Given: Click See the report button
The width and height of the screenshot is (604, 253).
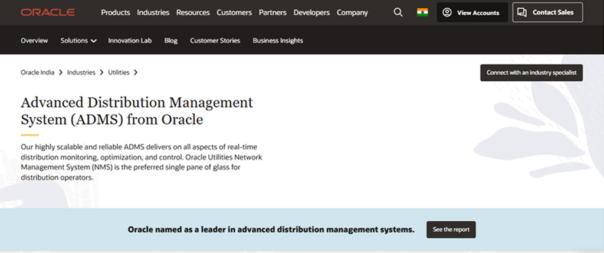Looking at the screenshot, I should [x=451, y=229].
